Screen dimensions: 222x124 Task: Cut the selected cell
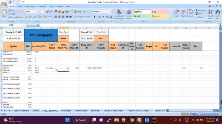11,10
